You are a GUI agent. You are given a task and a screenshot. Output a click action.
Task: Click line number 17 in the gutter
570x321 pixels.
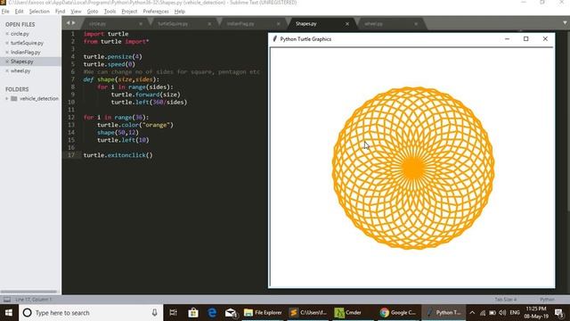point(71,155)
